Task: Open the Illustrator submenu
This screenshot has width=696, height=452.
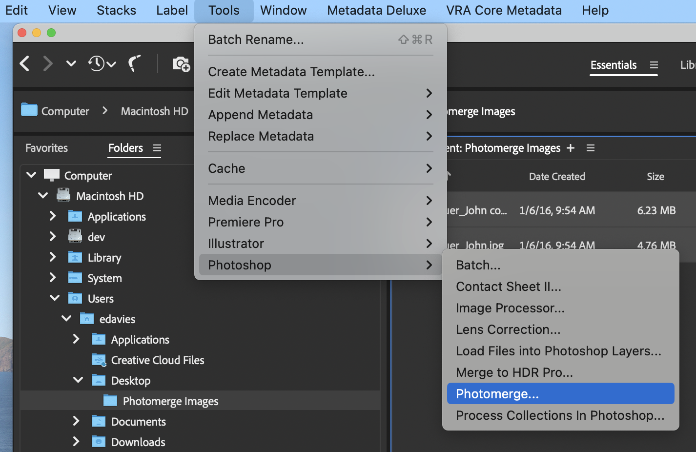Action: [320, 244]
